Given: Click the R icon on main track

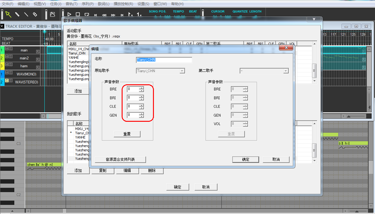Looking at the screenshot, I should click(x=38, y=51).
